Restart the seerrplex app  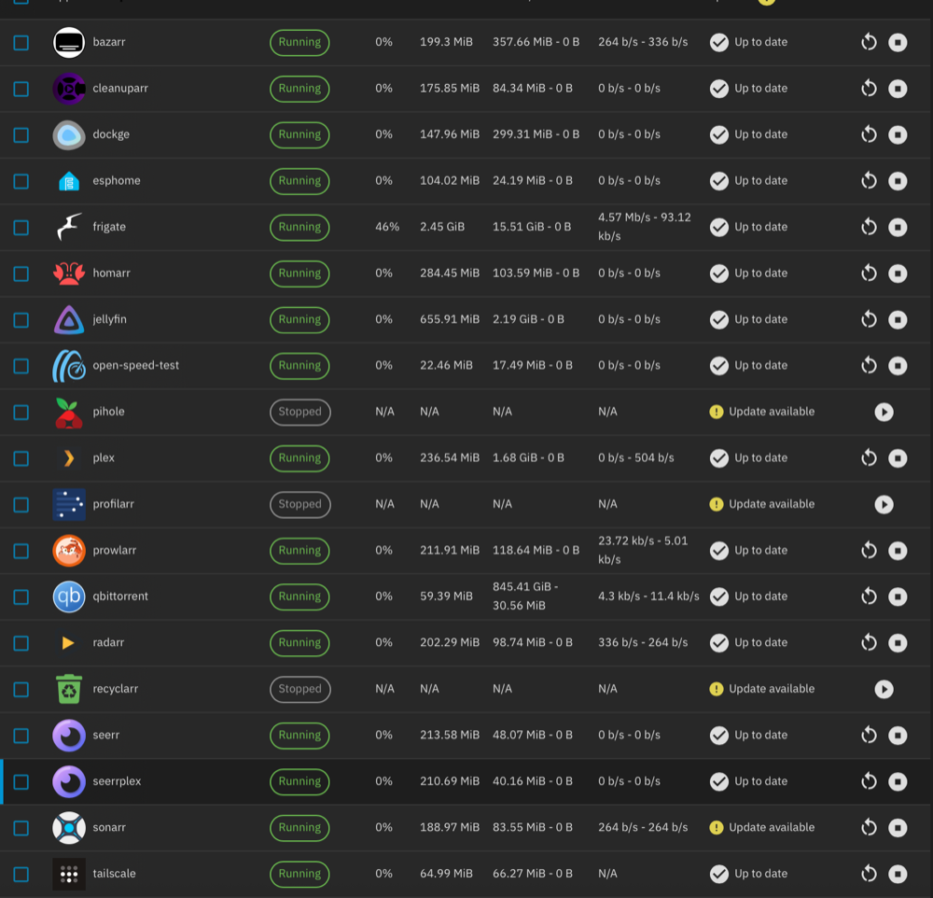click(869, 781)
